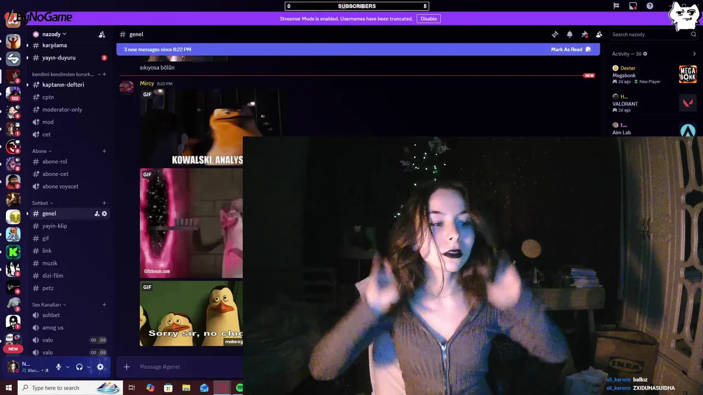Viewport: 703px width, 395px height.
Task: Expand the Activity panel arrow
Action: click(694, 54)
